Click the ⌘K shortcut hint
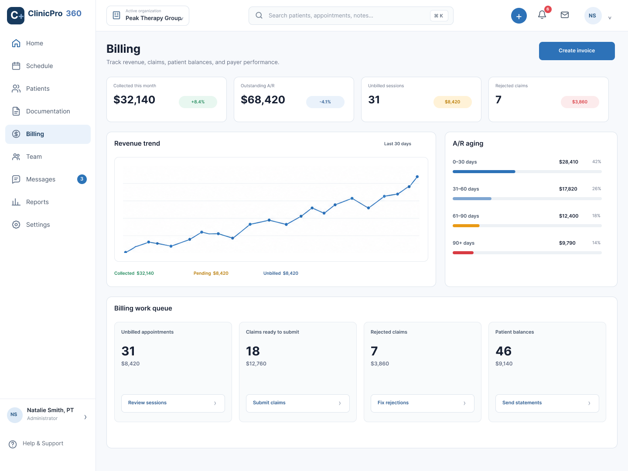Image resolution: width=628 pixels, height=471 pixels. point(439,16)
